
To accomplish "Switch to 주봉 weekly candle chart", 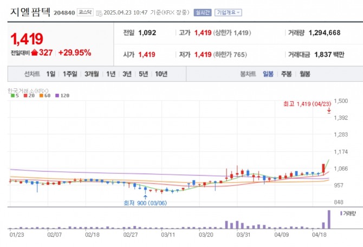I will pos(287,74).
